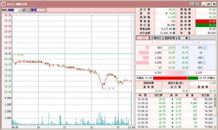The height and width of the screenshot is (130, 218).
Task: Select the 個股五檔 tab
Action: pyautogui.click(x=143, y=38)
